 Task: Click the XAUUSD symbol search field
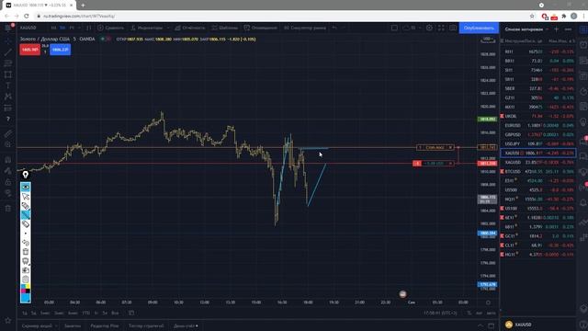[28, 28]
